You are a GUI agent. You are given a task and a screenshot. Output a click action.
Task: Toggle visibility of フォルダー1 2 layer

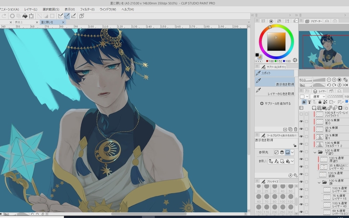pos(301,144)
